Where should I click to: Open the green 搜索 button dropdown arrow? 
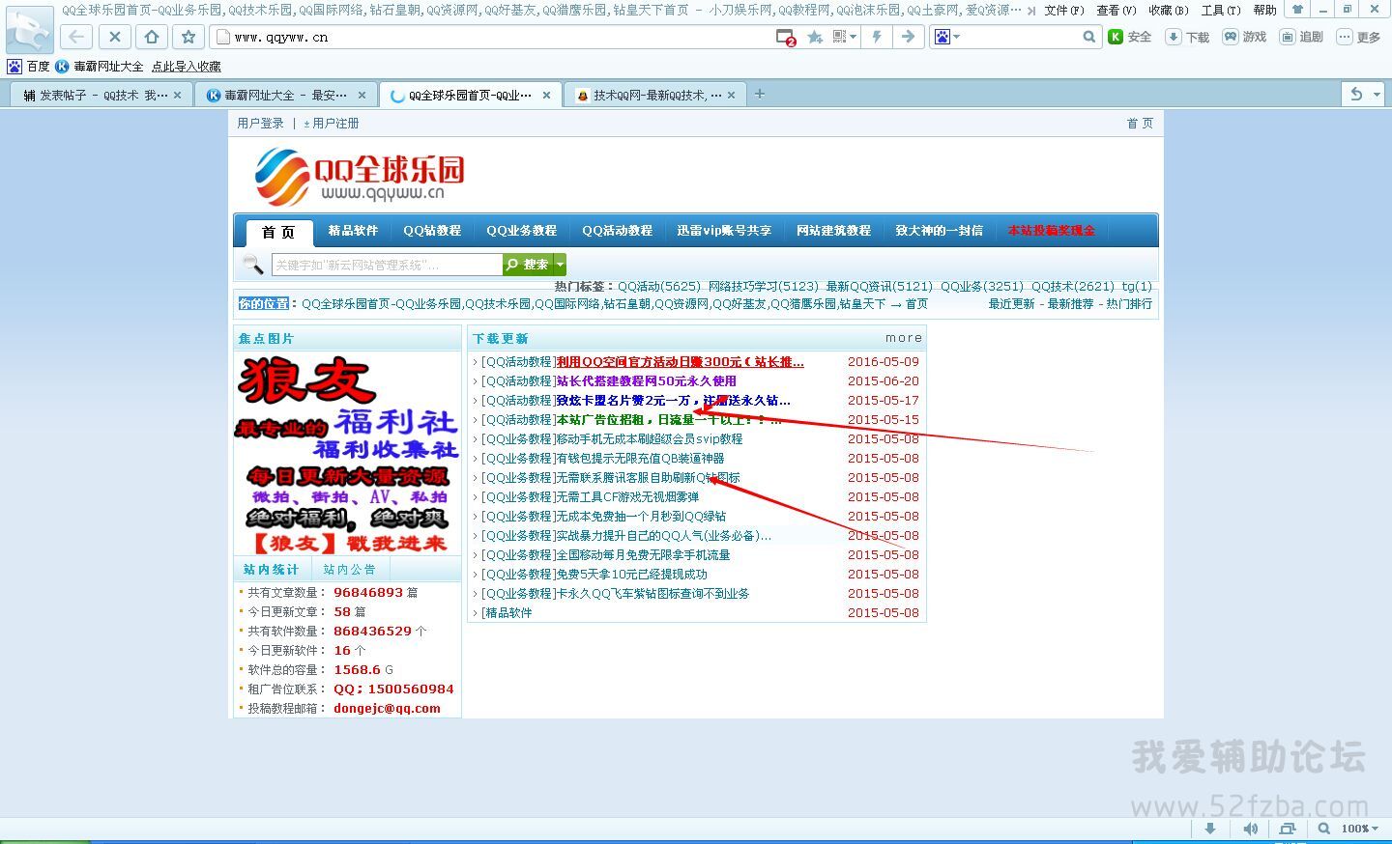point(560,265)
